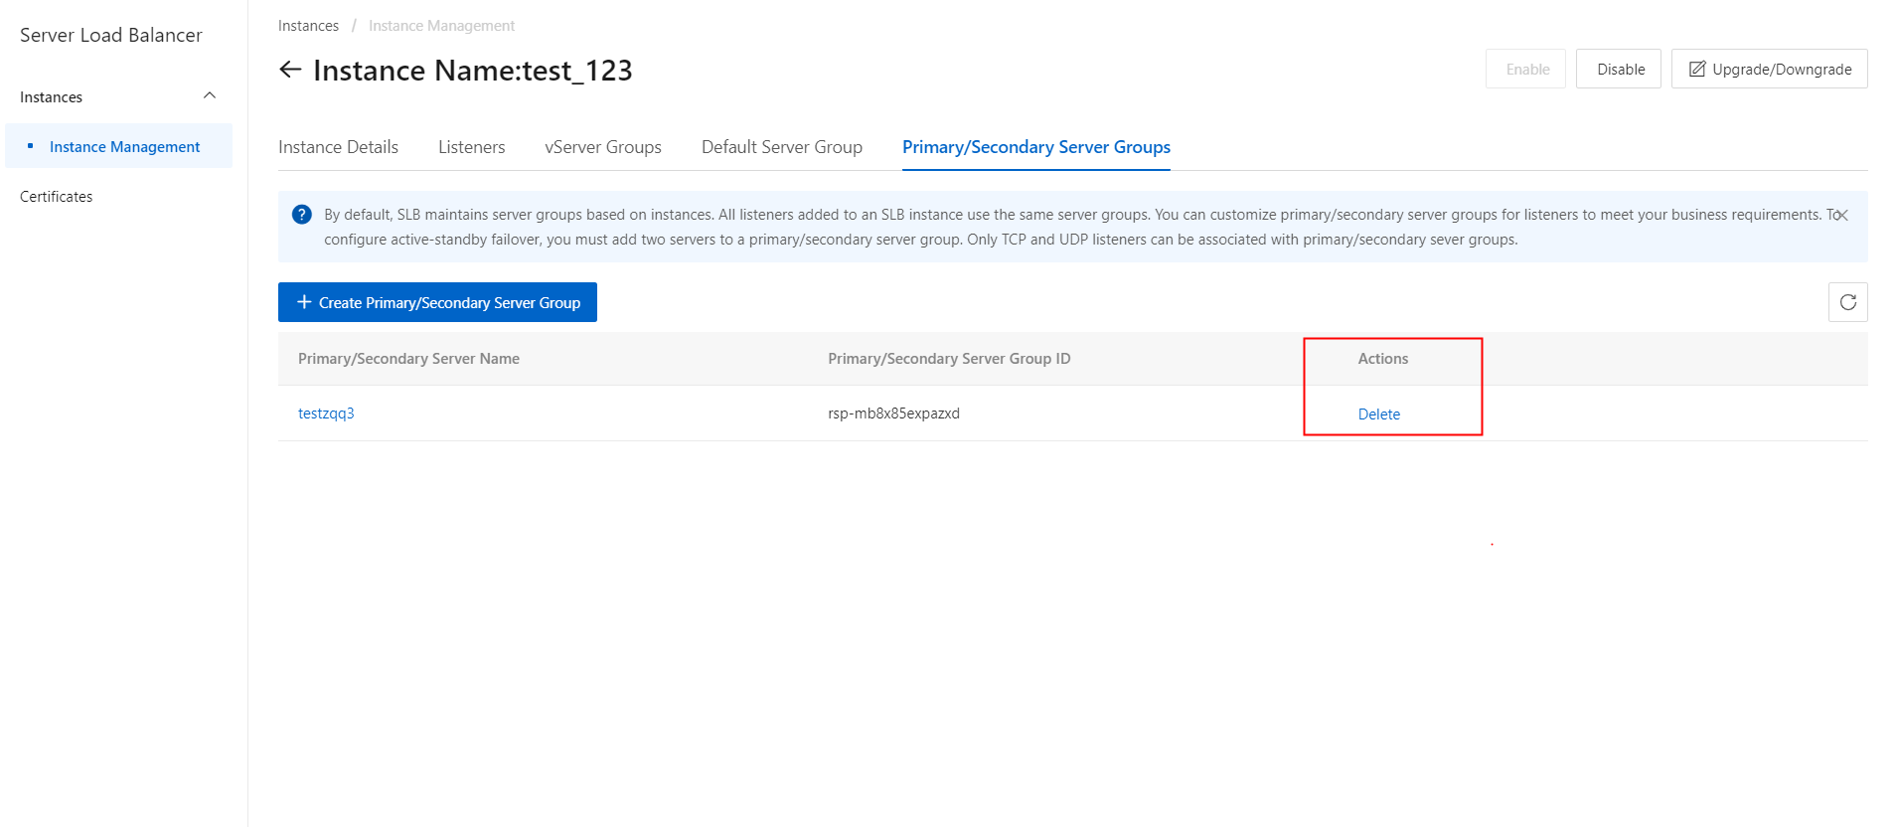1897x827 pixels.
Task: Click the Disable button
Action: [x=1619, y=69]
